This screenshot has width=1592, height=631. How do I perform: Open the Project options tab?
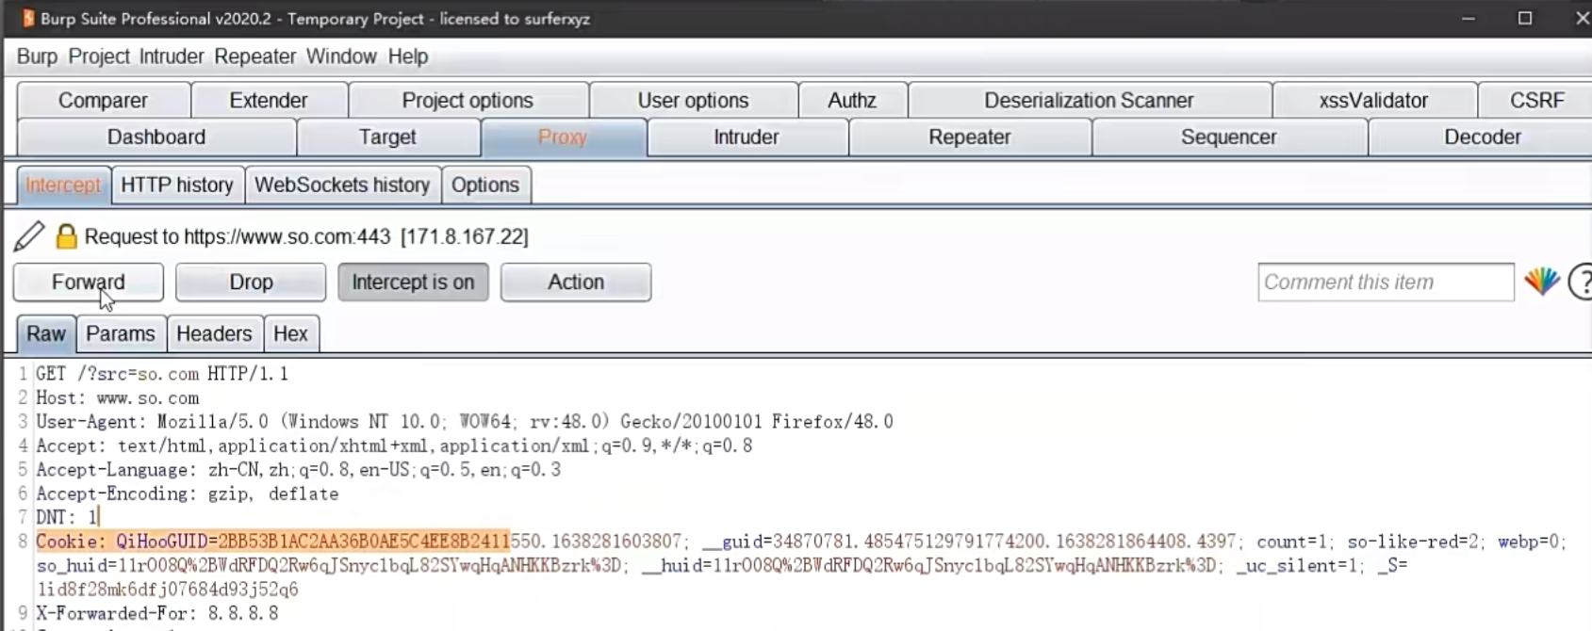coord(468,100)
